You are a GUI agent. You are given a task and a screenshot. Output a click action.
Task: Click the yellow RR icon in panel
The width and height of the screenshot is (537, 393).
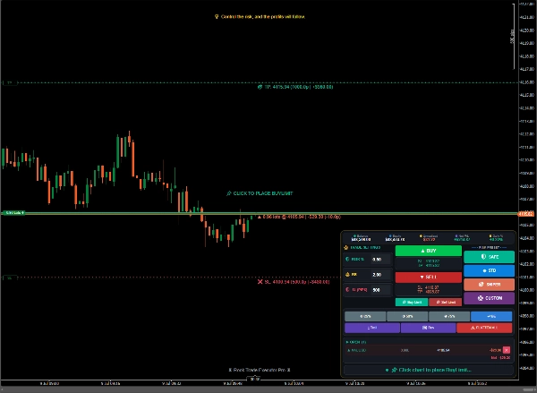coord(347,275)
